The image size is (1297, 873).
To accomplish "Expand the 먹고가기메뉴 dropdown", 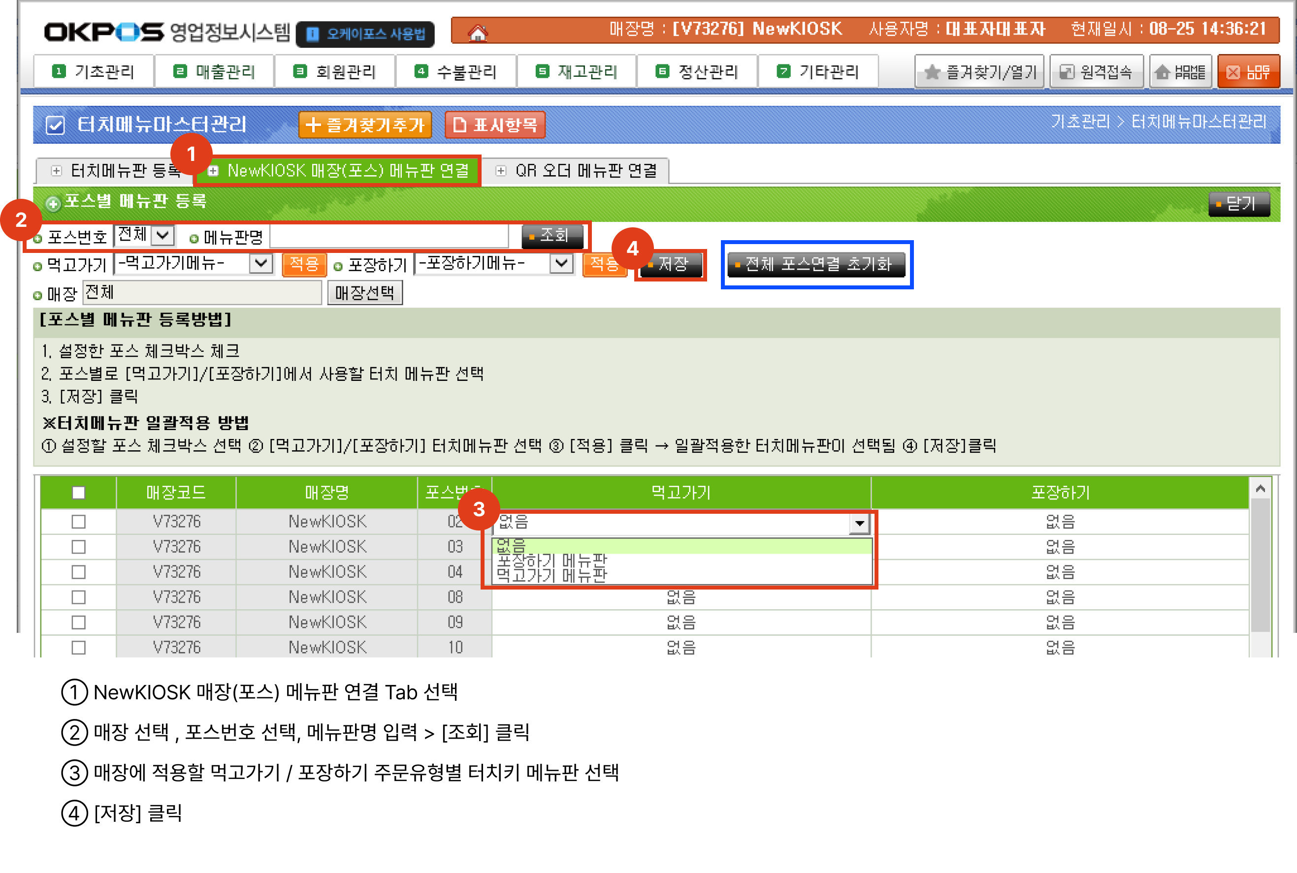I will click(x=261, y=263).
